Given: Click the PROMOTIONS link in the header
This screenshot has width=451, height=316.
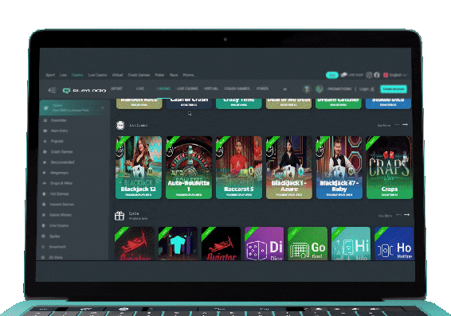Looking at the screenshot, I should point(339,89).
